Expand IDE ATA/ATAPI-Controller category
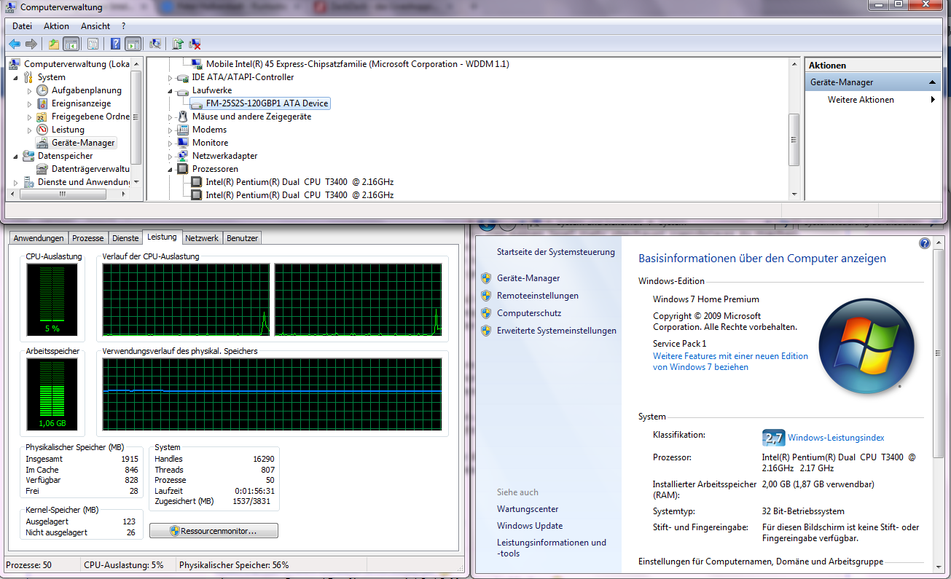The image size is (951, 579). [x=171, y=77]
